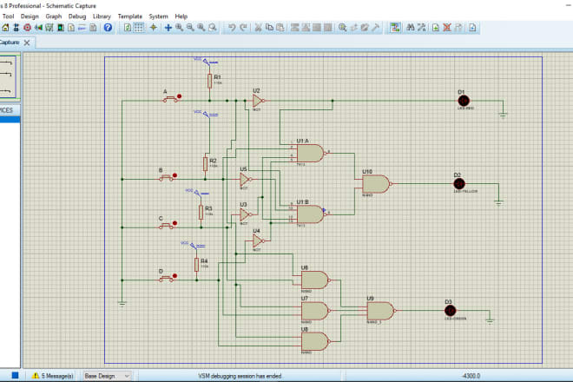Open the System menu
Screen dimensions: 573x382
pos(158,16)
